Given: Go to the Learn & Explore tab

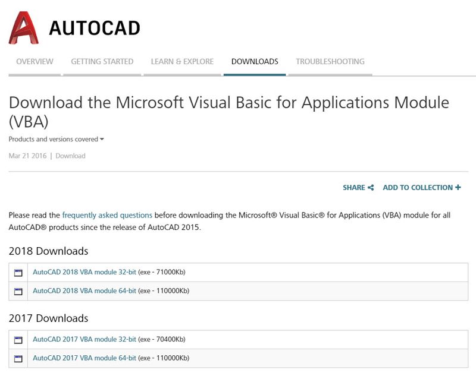Looking at the screenshot, I should pyautogui.click(x=182, y=62).
